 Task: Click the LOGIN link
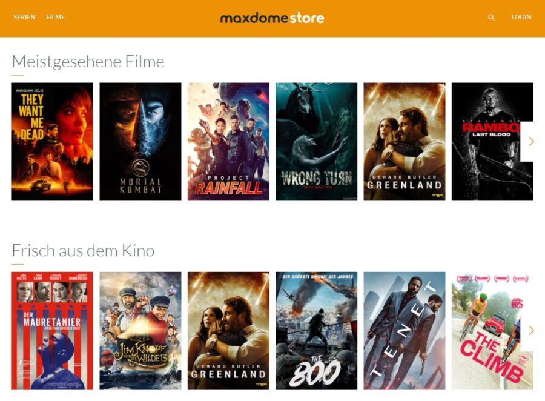coord(521,17)
